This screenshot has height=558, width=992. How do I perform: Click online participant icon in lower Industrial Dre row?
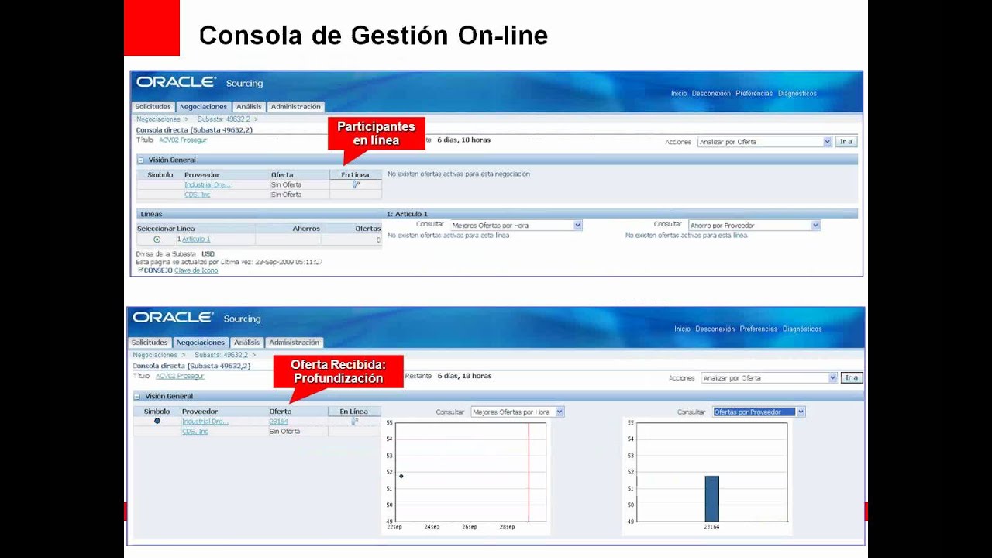pyautogui.click(x=355, y=422)
